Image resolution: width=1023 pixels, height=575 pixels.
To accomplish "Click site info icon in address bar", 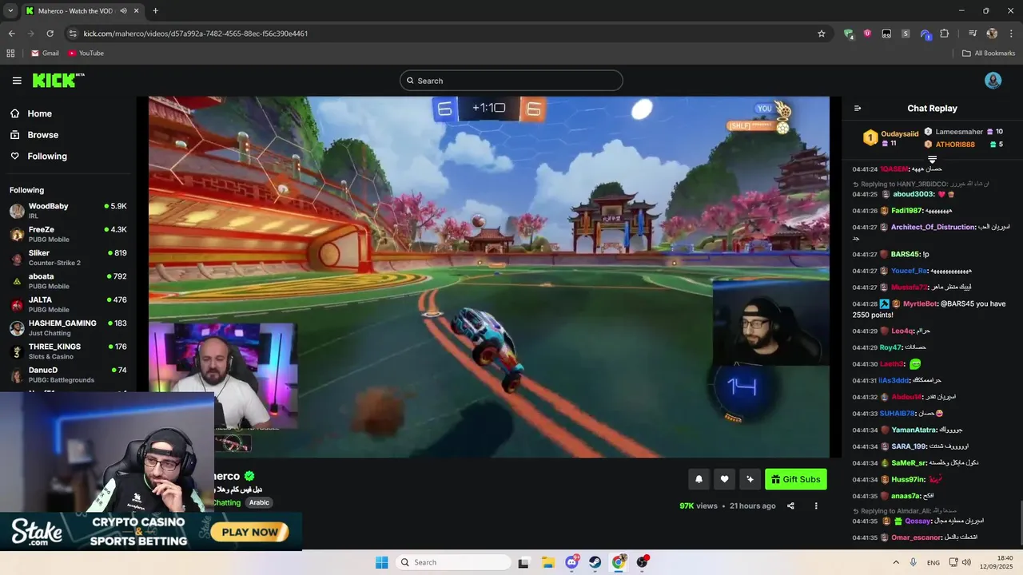I will (x=73, y=34).
